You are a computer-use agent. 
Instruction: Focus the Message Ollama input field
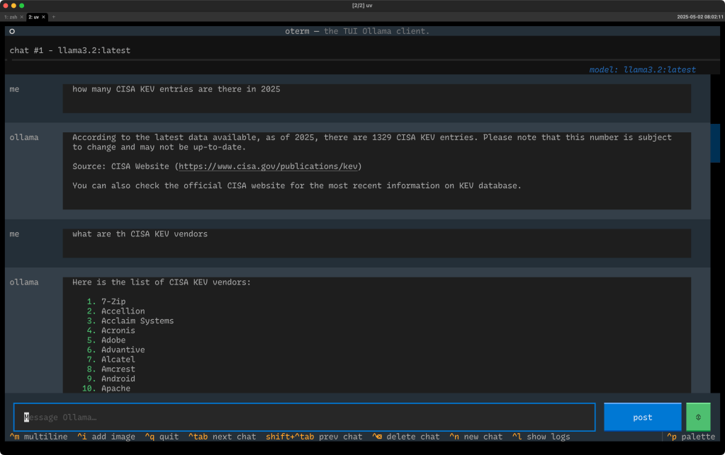point(304,417)
